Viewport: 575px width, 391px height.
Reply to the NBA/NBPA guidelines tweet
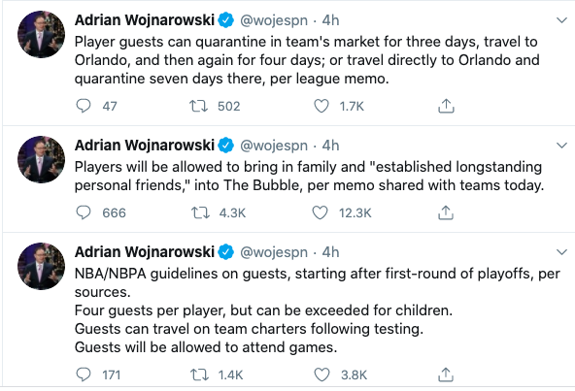click(x=84, y=375)
